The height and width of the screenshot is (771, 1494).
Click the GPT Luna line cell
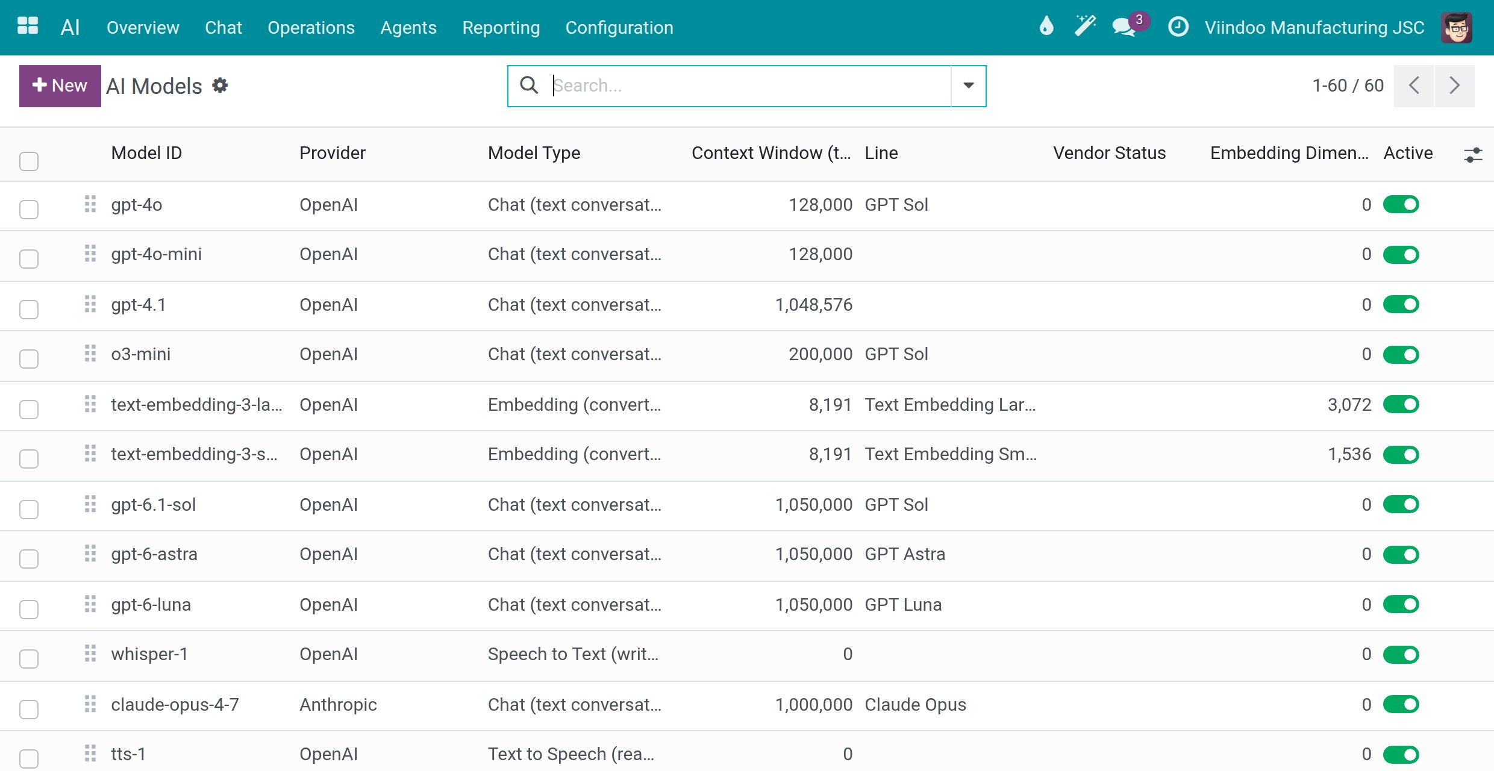click(x=903, y=605)
